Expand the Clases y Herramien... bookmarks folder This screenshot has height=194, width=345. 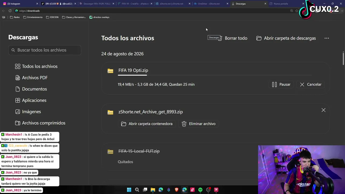[x=74, y=17]
